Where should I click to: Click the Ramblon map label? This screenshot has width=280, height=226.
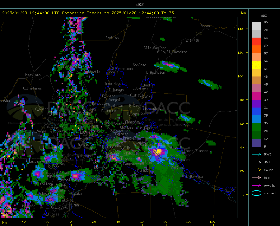112,38
